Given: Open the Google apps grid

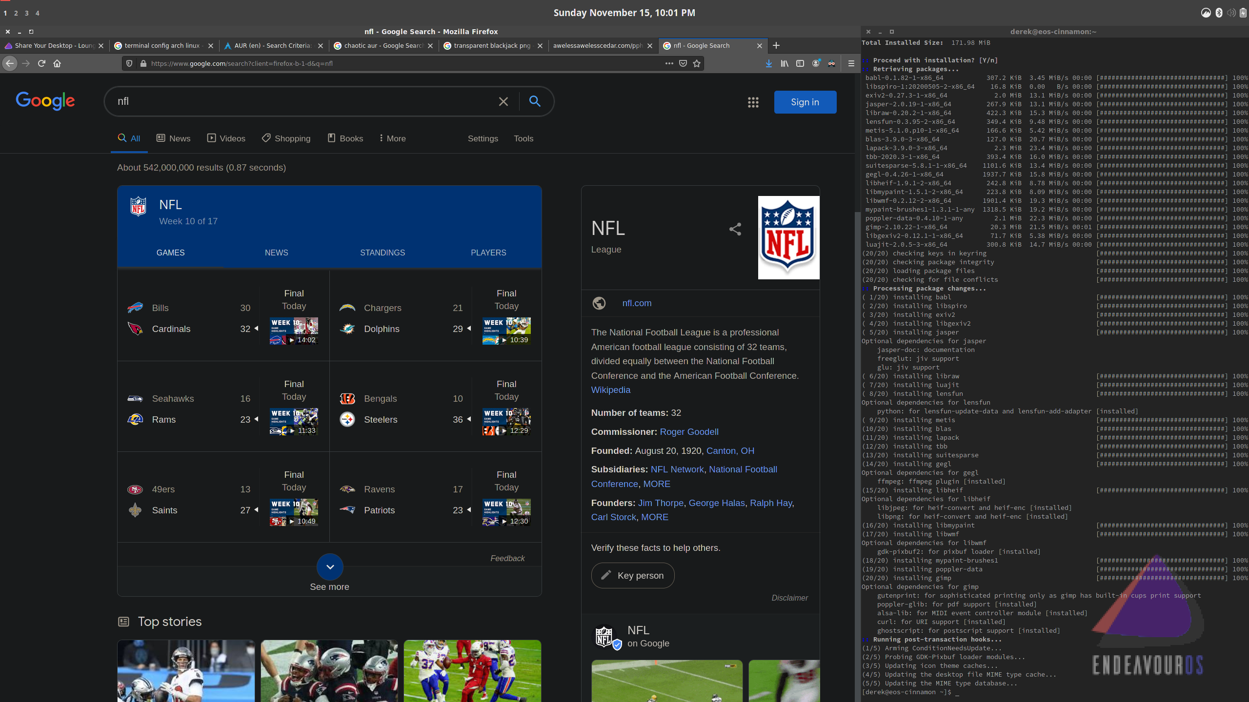Looking at the screenshot, I should coord(753,102).
